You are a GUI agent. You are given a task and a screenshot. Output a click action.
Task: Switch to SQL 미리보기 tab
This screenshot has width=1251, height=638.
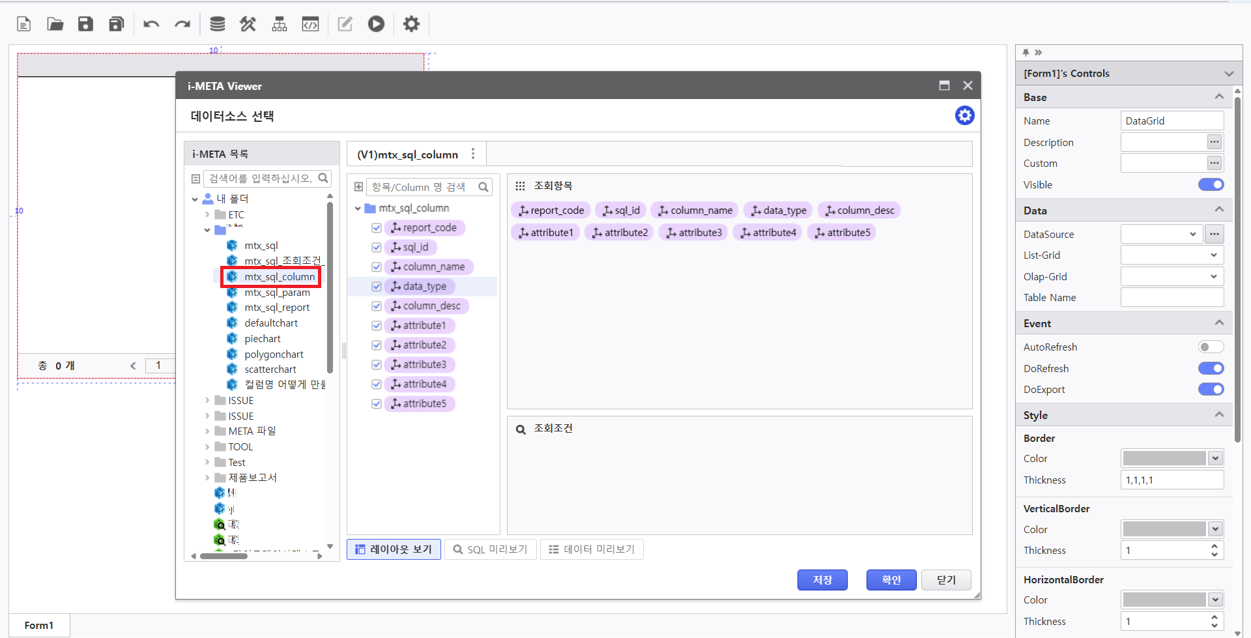point(491,549)
